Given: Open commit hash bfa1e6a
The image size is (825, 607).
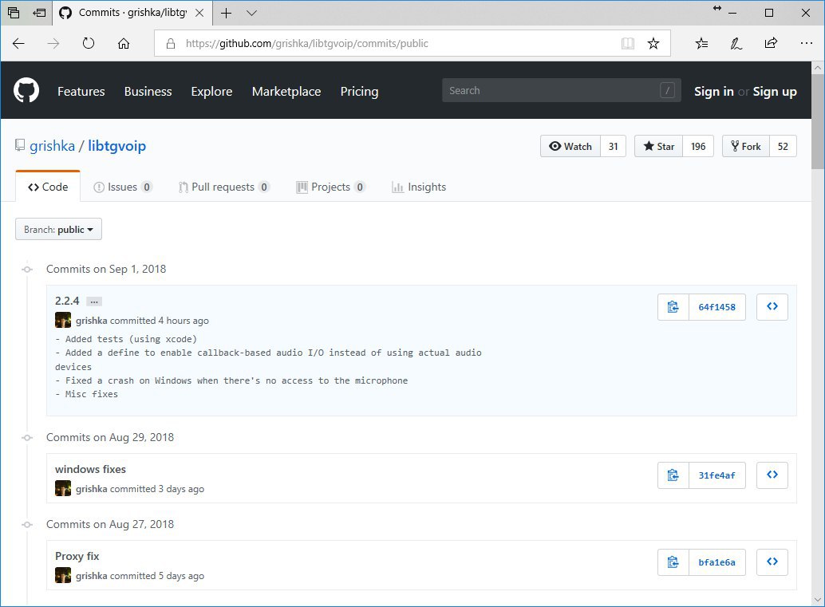Looking at the screenshot, I should (717, 562).
